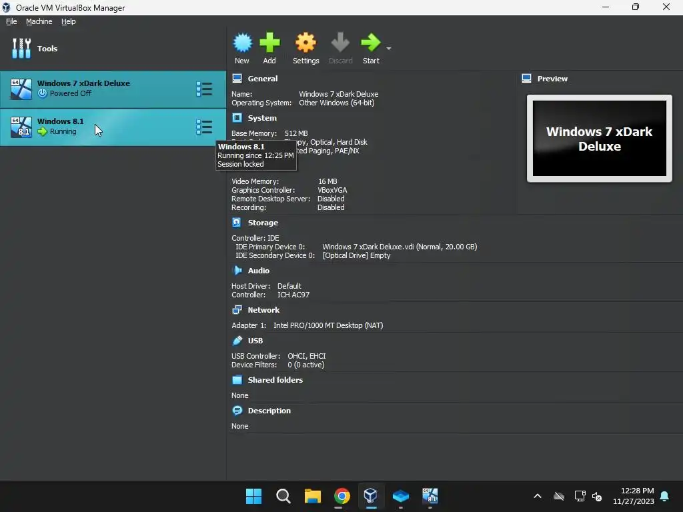Click Intel PRO/1000 MT Desktop (NAT) adapter text
Viewport: 683px width, 512px height.
point(328,325)
